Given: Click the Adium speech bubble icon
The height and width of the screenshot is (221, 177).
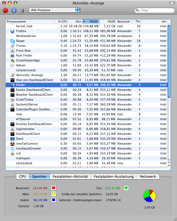Looking at the screenshot, I should point(12,66).
